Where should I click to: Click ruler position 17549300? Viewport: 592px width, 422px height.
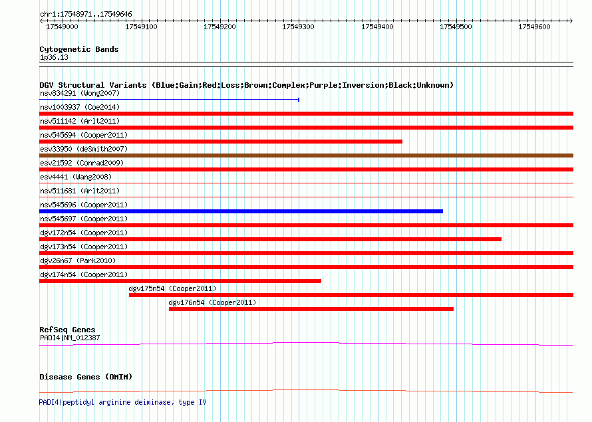298,27
